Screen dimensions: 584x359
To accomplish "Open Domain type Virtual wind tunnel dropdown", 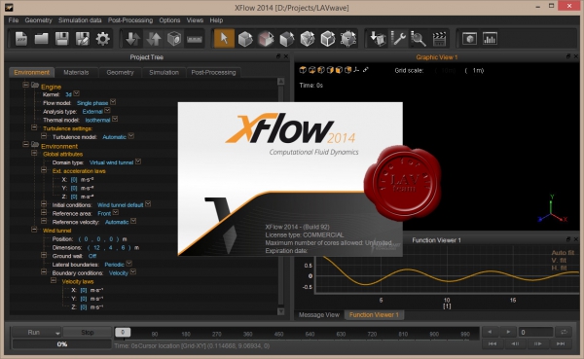I will point(138,162).
